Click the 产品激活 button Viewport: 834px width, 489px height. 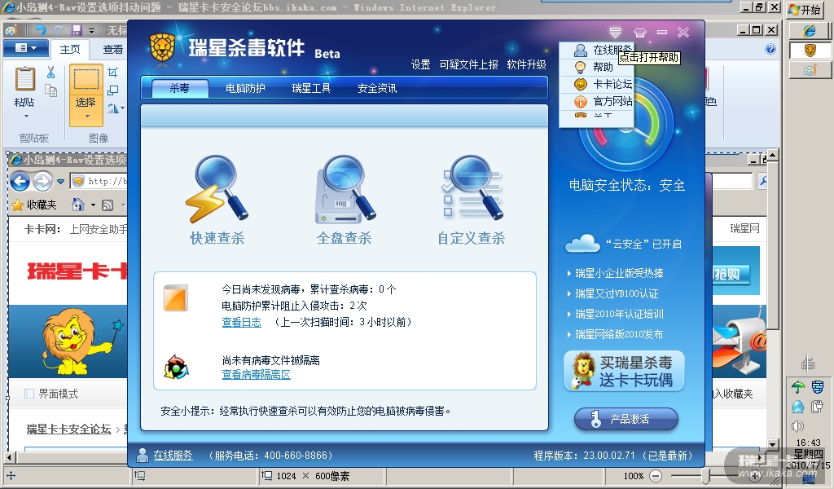click(626, 419)
